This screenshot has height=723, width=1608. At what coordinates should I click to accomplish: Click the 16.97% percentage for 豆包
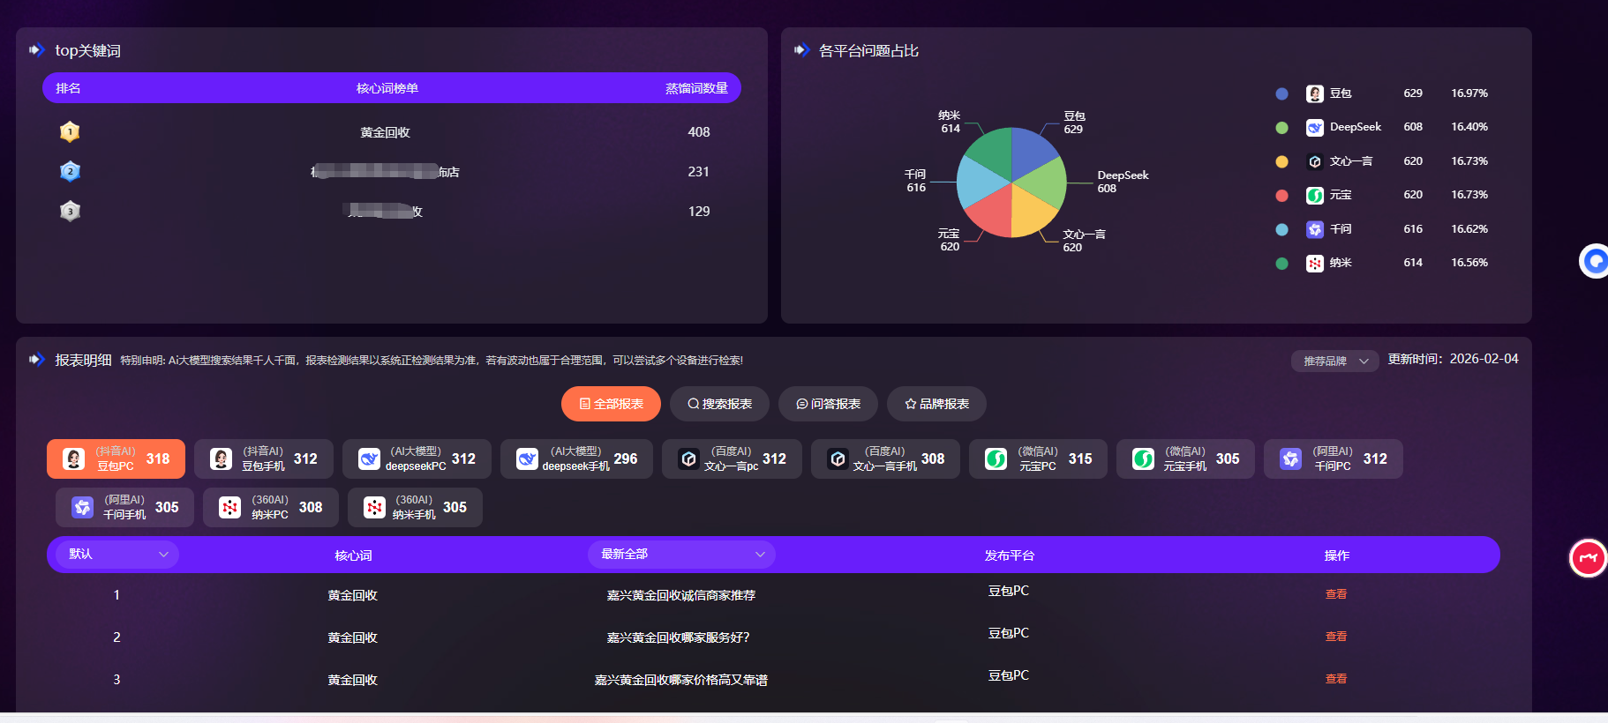pos(1469,93)
